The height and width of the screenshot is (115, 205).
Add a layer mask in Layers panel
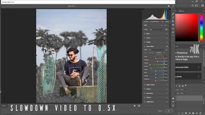pos(186,113)
